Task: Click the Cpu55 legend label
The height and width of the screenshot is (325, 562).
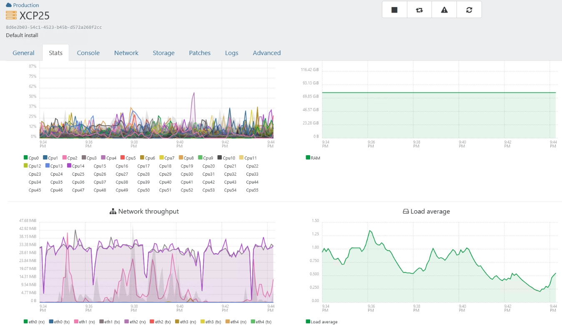Action: point(252,190)
